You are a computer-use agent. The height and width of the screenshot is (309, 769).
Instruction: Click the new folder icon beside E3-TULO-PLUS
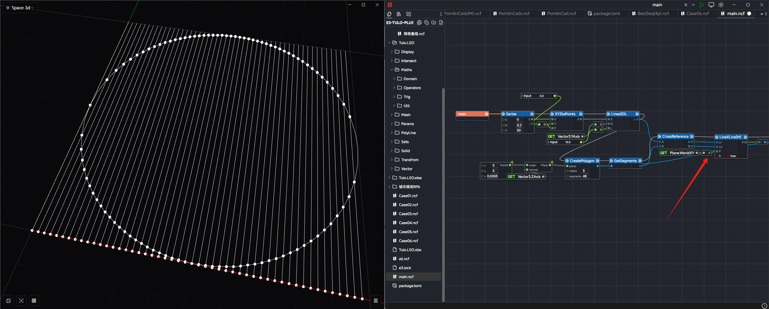click(434, 22)
